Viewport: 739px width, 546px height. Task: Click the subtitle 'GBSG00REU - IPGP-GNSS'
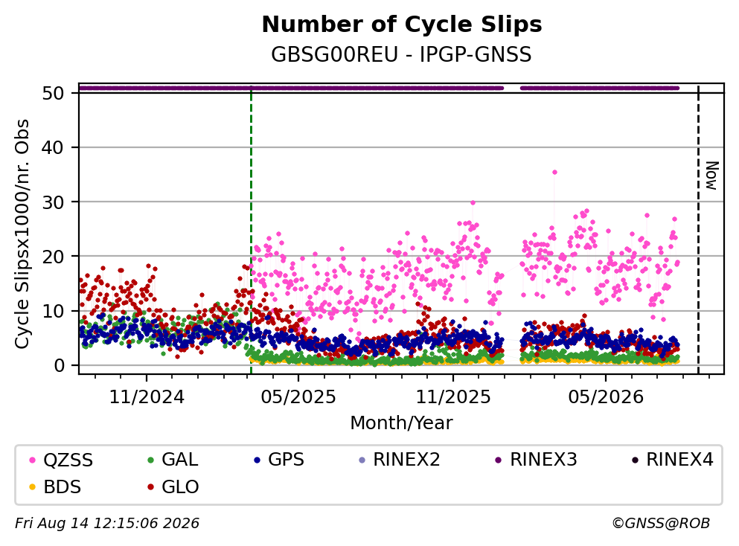(402, 54)
